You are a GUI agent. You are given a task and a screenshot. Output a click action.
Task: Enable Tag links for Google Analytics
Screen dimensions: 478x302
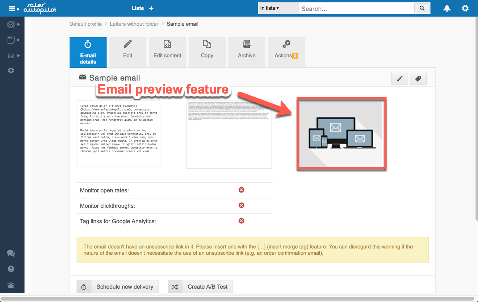(x=241, y=221)
